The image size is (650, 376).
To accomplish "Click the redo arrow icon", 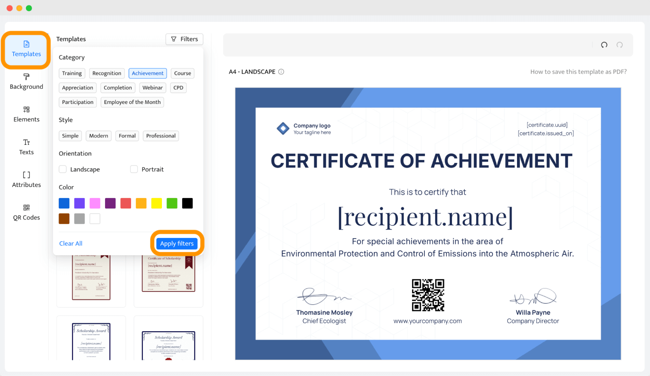I will click(619, 45).
